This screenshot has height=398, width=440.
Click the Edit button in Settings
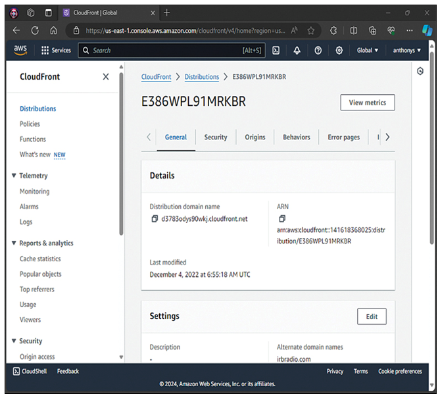pos(372,316)
